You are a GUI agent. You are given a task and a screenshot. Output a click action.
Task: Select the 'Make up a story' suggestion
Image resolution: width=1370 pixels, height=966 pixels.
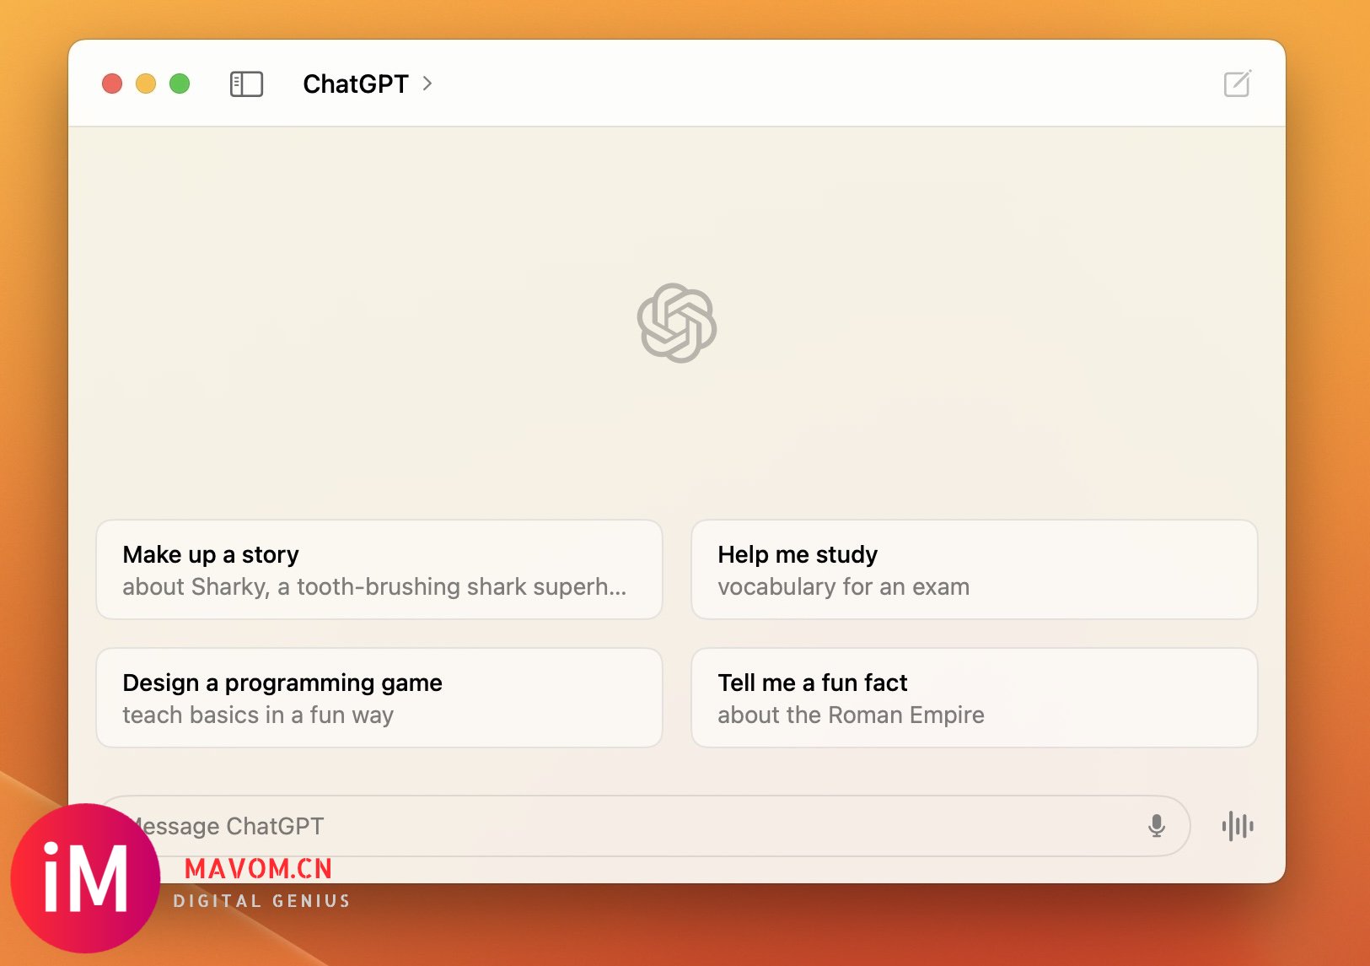(x=379, y=569)
